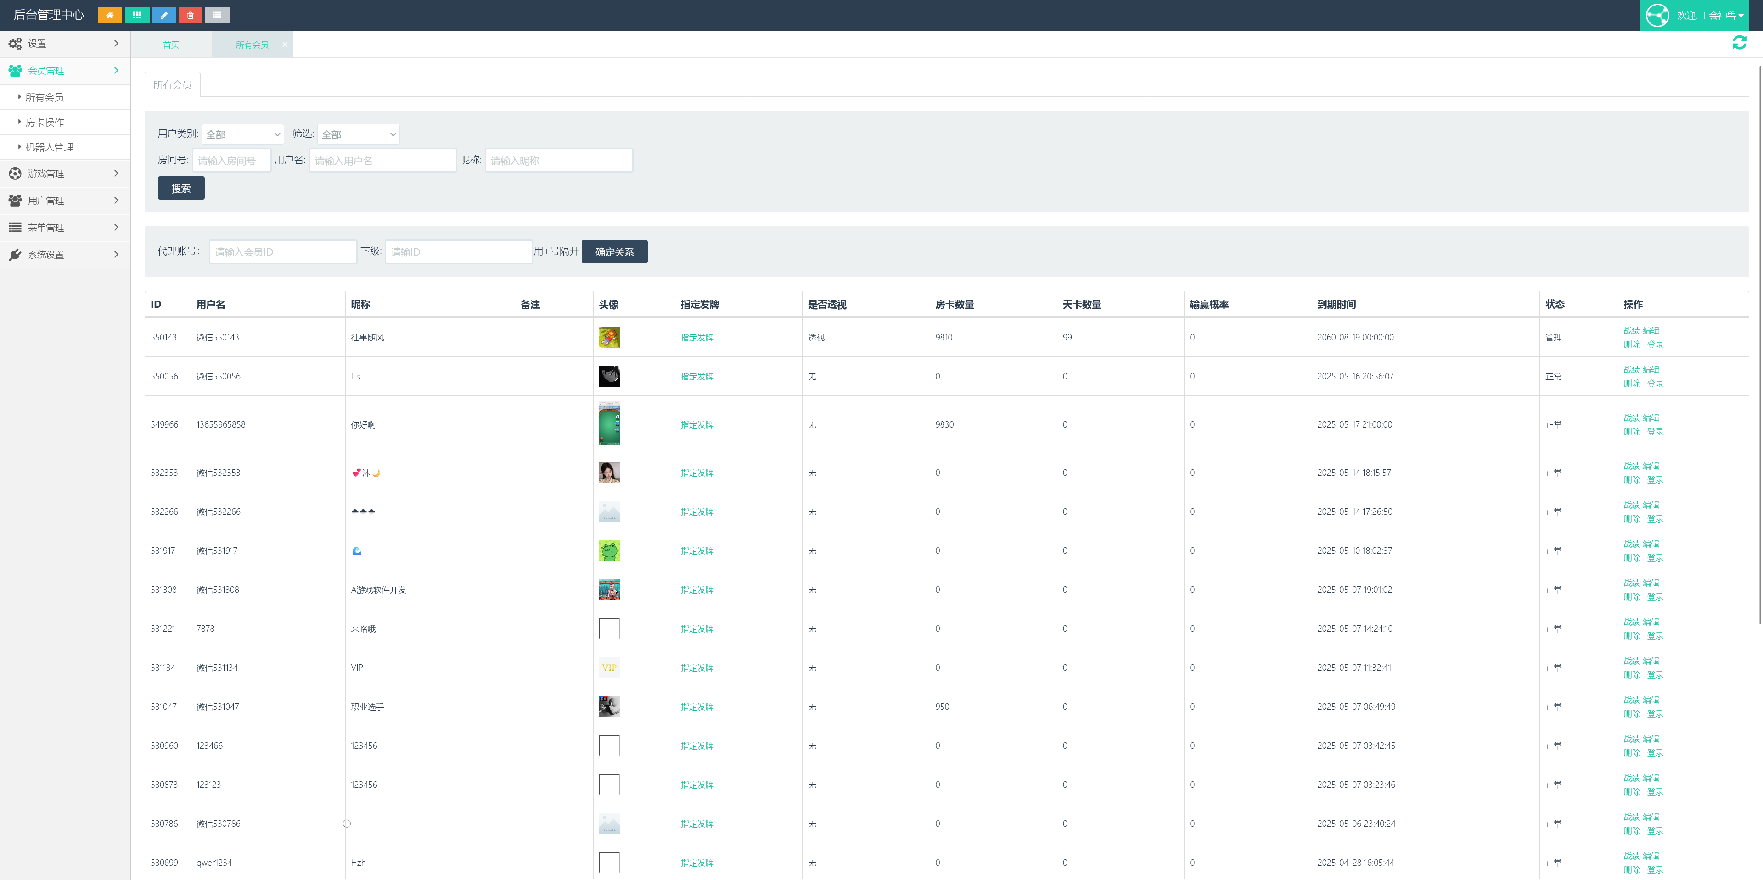Click the gray list icon button
The width and height of the screenshot is (1763, 880).
[217, 15]
